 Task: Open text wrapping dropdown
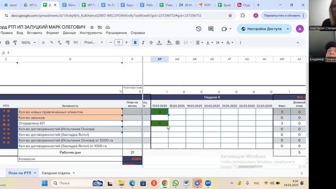coord(219,43)
